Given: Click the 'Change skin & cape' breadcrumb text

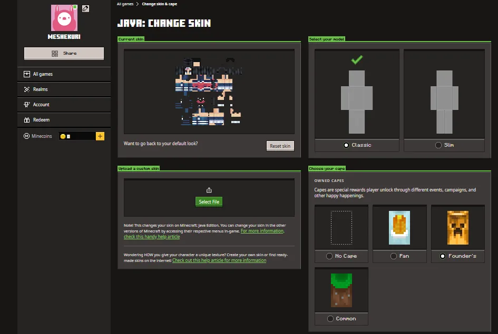Looking at the screenshot, I should click(x=160, y=4).
